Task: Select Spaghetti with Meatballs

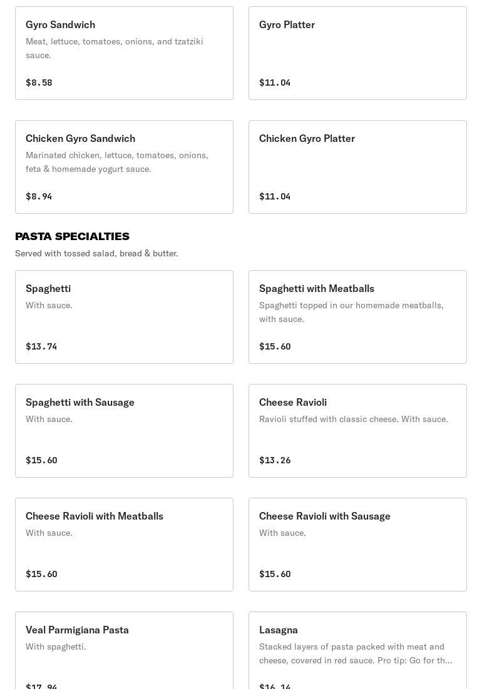Action: click(x=357, y=317)
